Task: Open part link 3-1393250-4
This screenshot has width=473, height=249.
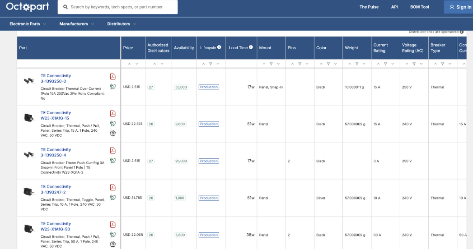Action: (53, 155)
